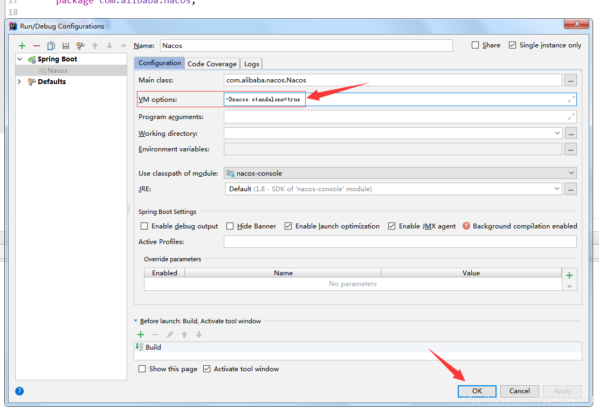
Task: Edit Environment variables ellipsis button
Action: coord(570,149)
